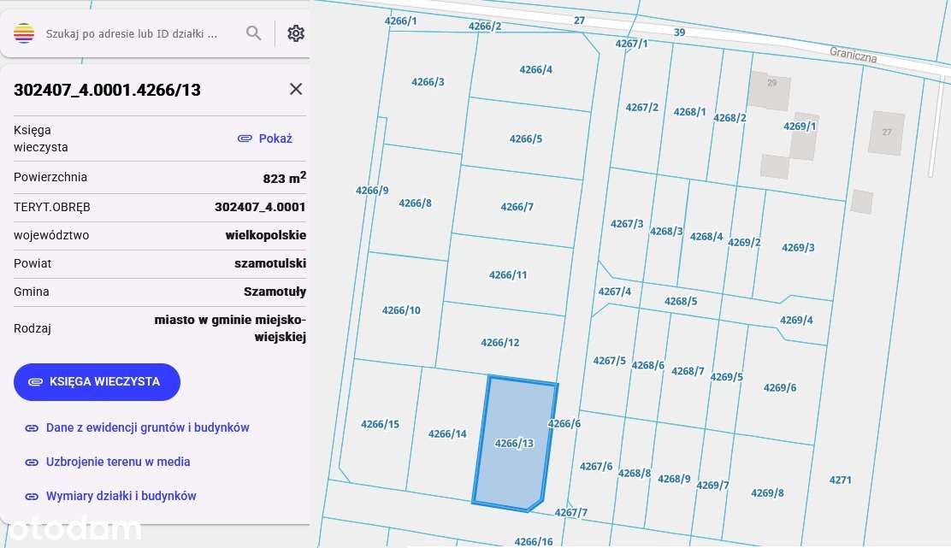Click the area value 823 m²
This screenshot has height=548, width=951.
285,178
